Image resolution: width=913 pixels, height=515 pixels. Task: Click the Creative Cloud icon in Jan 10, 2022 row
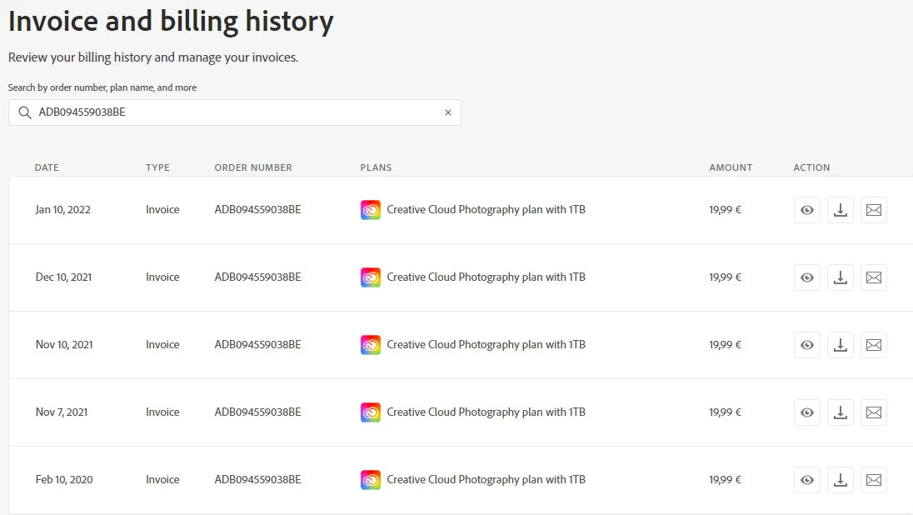click(371, 210)
